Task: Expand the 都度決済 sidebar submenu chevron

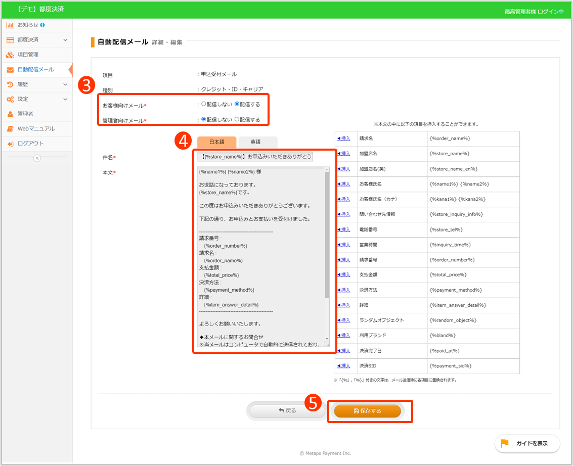Action: 65,40
